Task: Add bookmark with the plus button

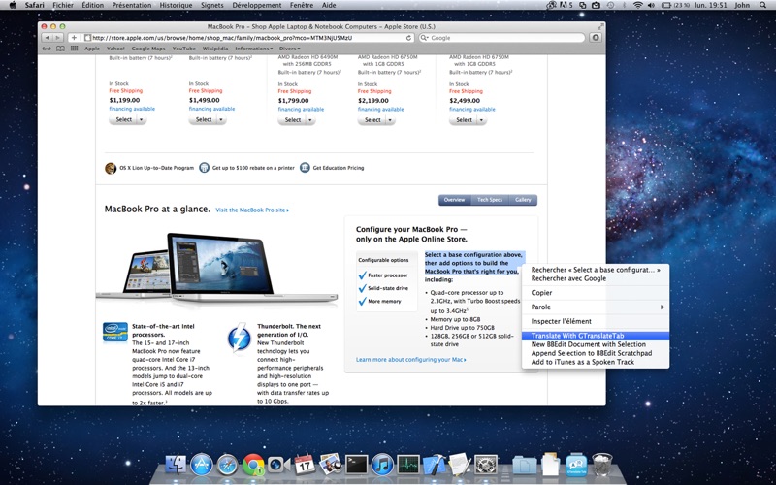Action: pos(74,38)
